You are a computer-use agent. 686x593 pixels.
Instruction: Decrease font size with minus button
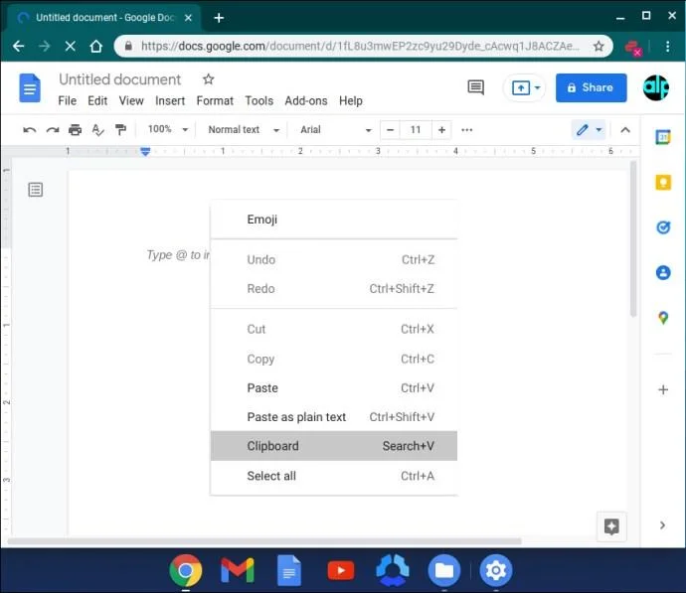point(391,130)
